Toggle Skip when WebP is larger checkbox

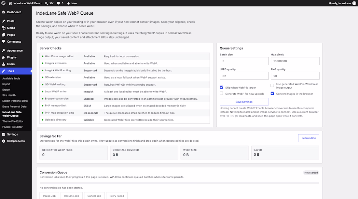(x=221, y=87)
